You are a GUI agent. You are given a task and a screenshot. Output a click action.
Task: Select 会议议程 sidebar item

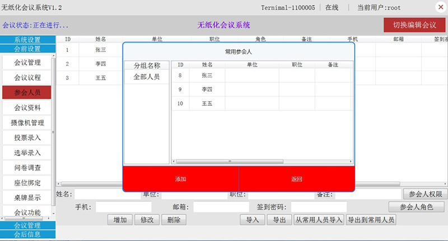point(27,78)
